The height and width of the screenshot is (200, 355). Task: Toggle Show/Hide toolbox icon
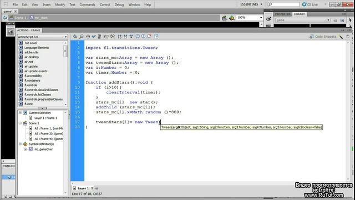(156, 37)
